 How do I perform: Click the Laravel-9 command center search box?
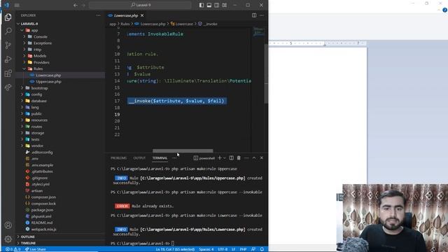tap(140, 5)
